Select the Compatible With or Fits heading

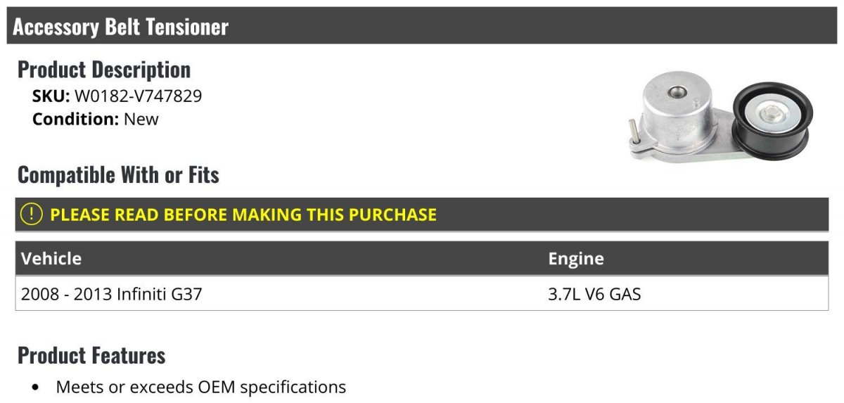point(118,174)
